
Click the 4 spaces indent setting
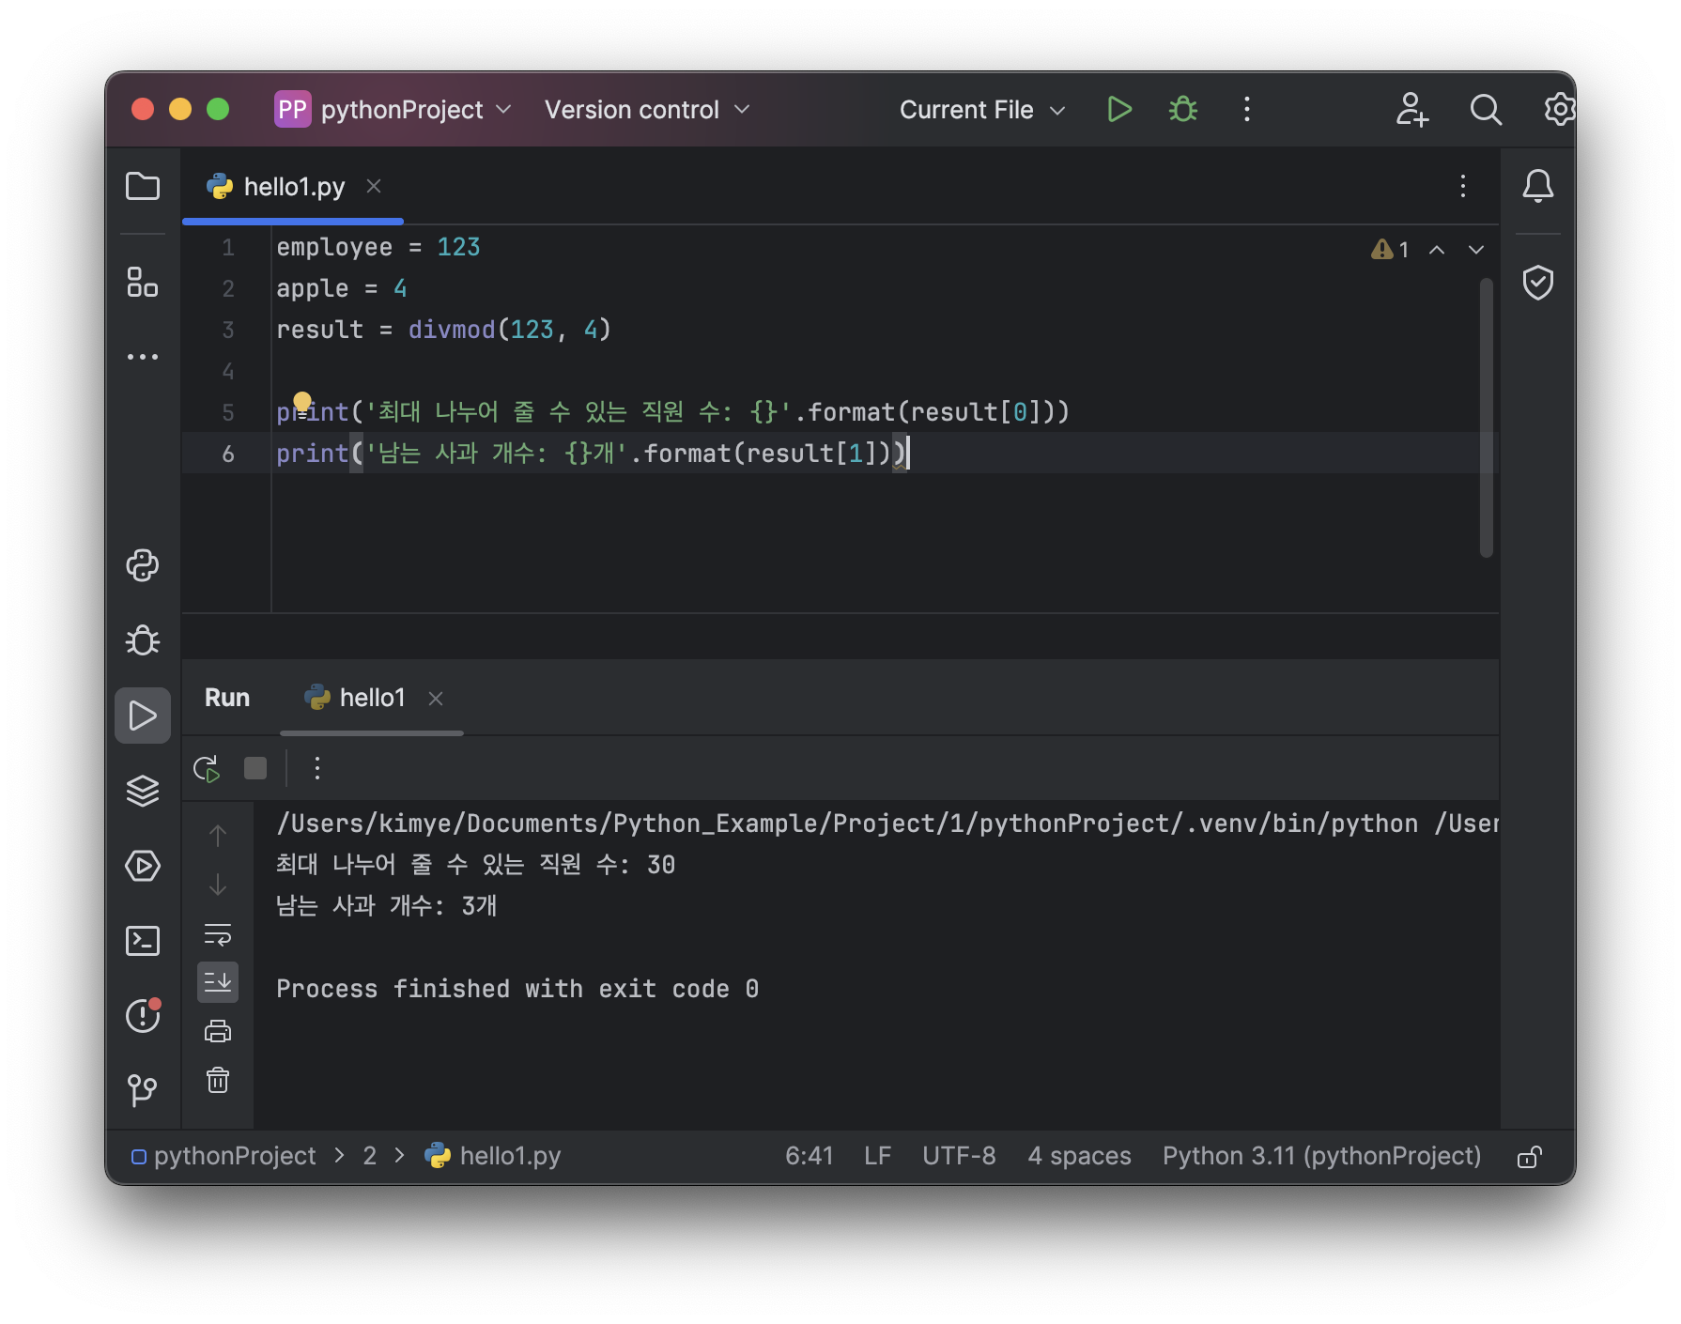point(1079,1156)
